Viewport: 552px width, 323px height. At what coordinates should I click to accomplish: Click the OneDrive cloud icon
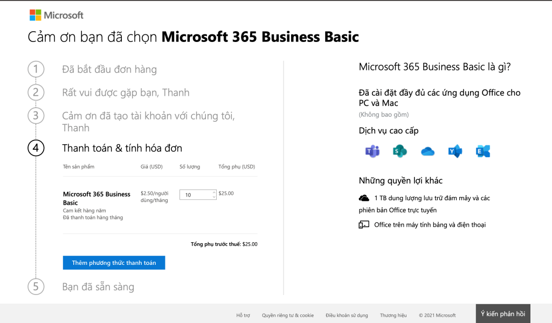point(427,151)
